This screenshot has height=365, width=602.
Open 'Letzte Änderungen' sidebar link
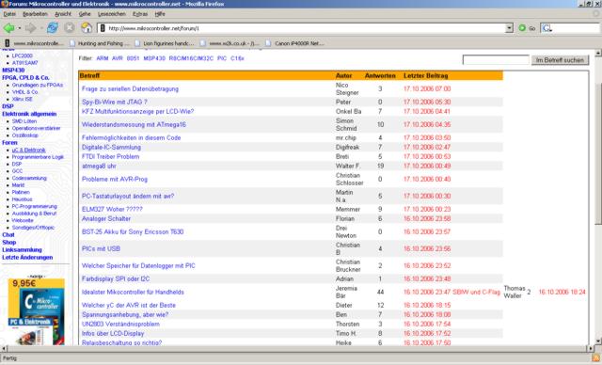point(27,257)
